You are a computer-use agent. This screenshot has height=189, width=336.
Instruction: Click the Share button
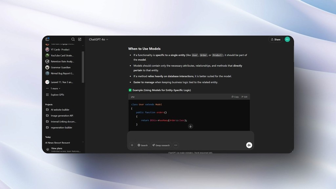point(275,39)
